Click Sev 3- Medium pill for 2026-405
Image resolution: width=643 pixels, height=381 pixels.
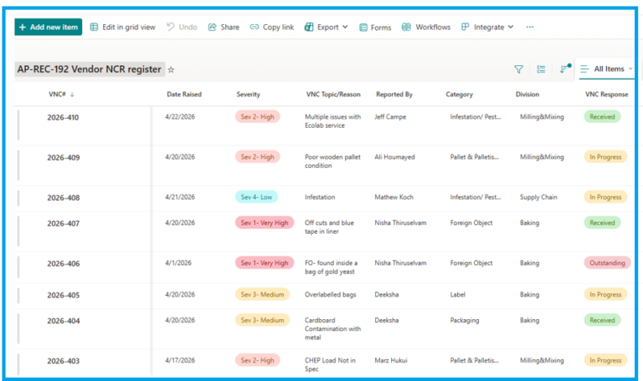[262, 294]
